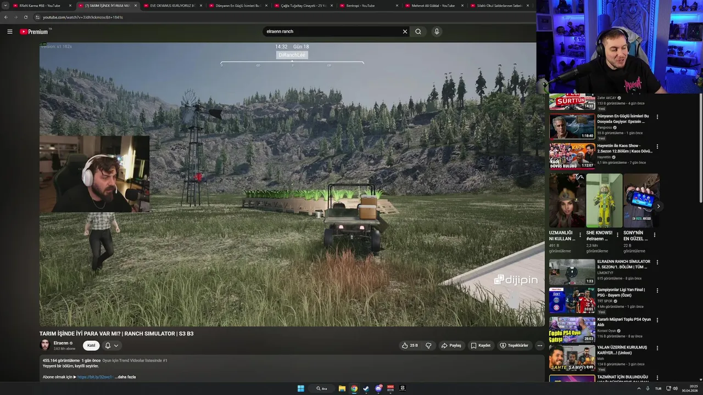Close the 'TARIM İŞİNDE İYİ PARA VAR' tab
The height and width of the screenshot is (395, 703).
pos(136,5)
